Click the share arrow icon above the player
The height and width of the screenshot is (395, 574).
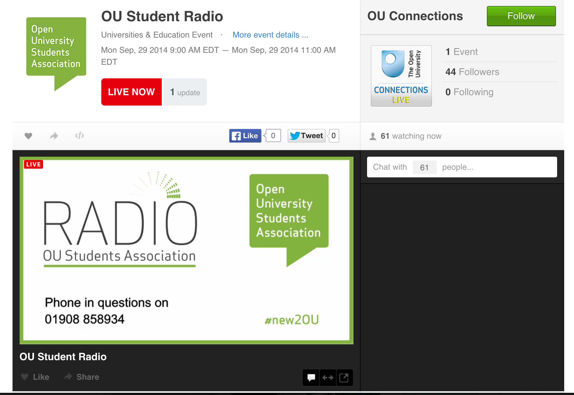(x=54, y=136)
